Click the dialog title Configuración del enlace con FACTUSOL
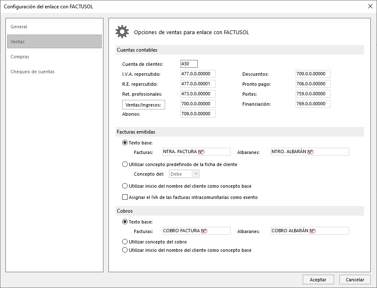The image size is (377, 288). click(48, 7)
